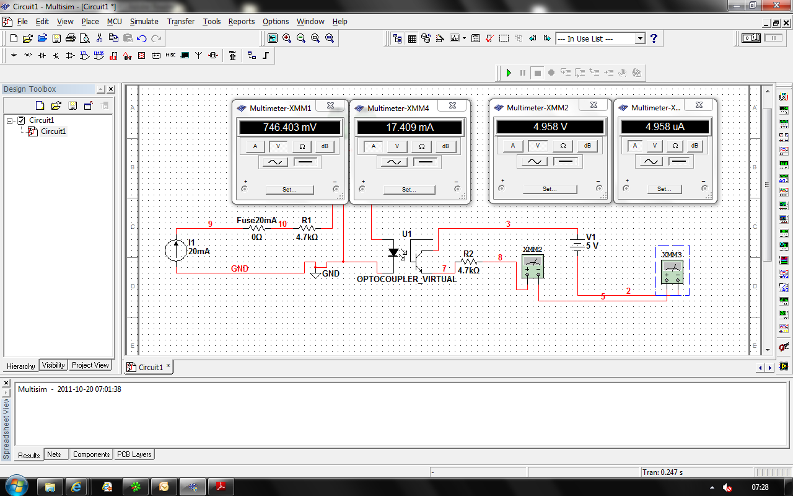
Task: Collapse the Circuit1 root tree node
Action: click(x=10, y=120)
